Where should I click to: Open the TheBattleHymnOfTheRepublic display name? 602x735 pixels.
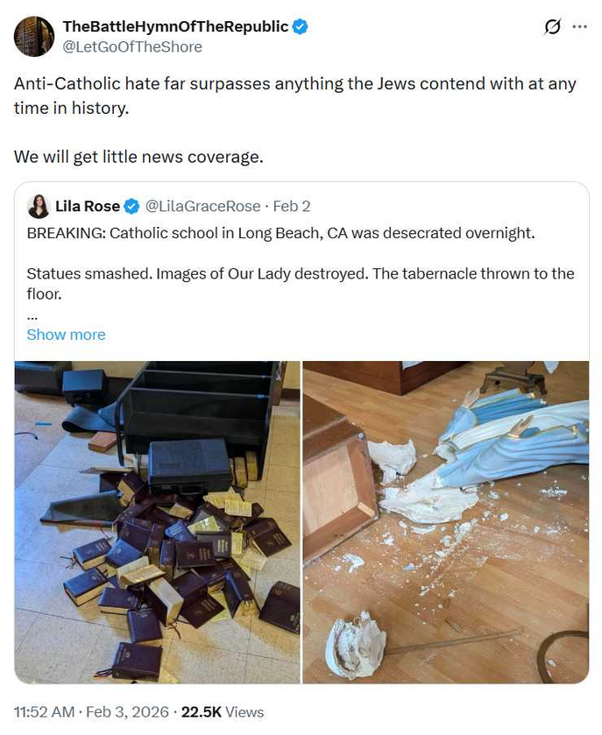175,27
